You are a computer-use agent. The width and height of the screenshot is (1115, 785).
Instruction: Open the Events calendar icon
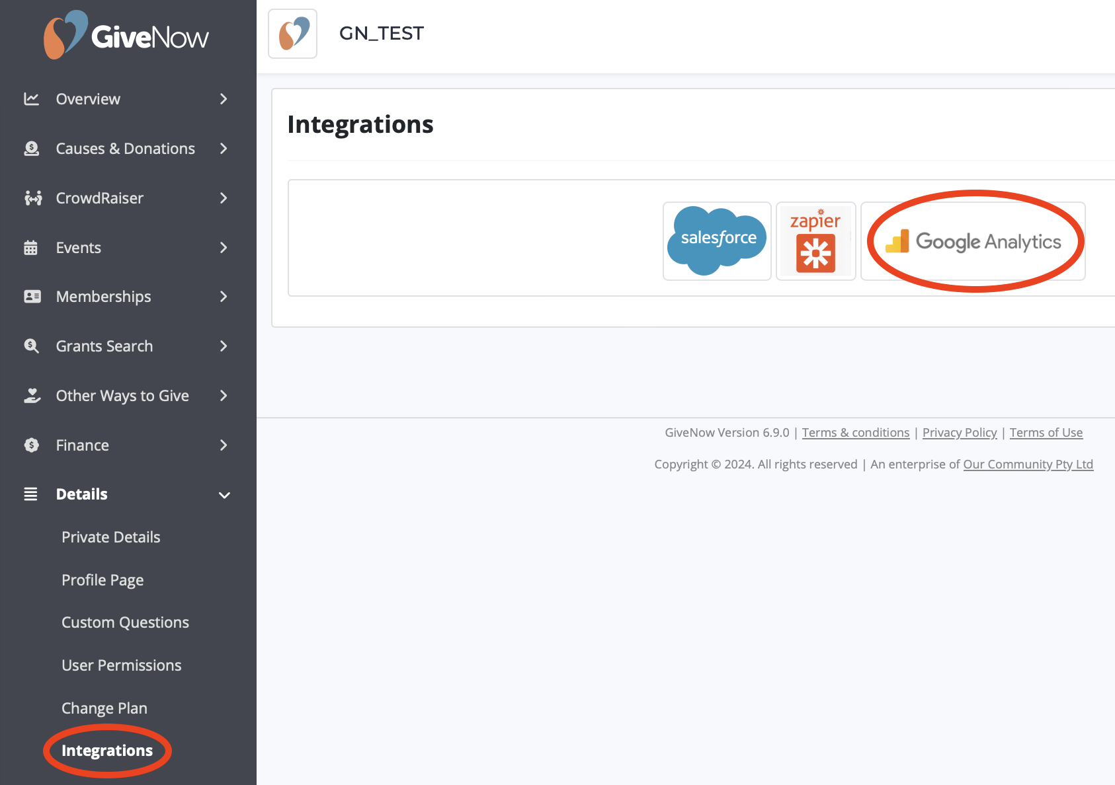tap(31, 247)
